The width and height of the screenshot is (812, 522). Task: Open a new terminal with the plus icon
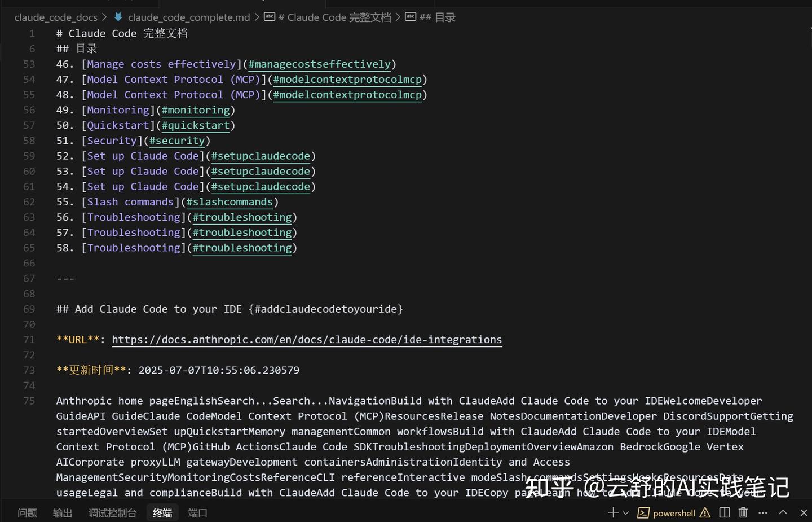click(612, 513)
